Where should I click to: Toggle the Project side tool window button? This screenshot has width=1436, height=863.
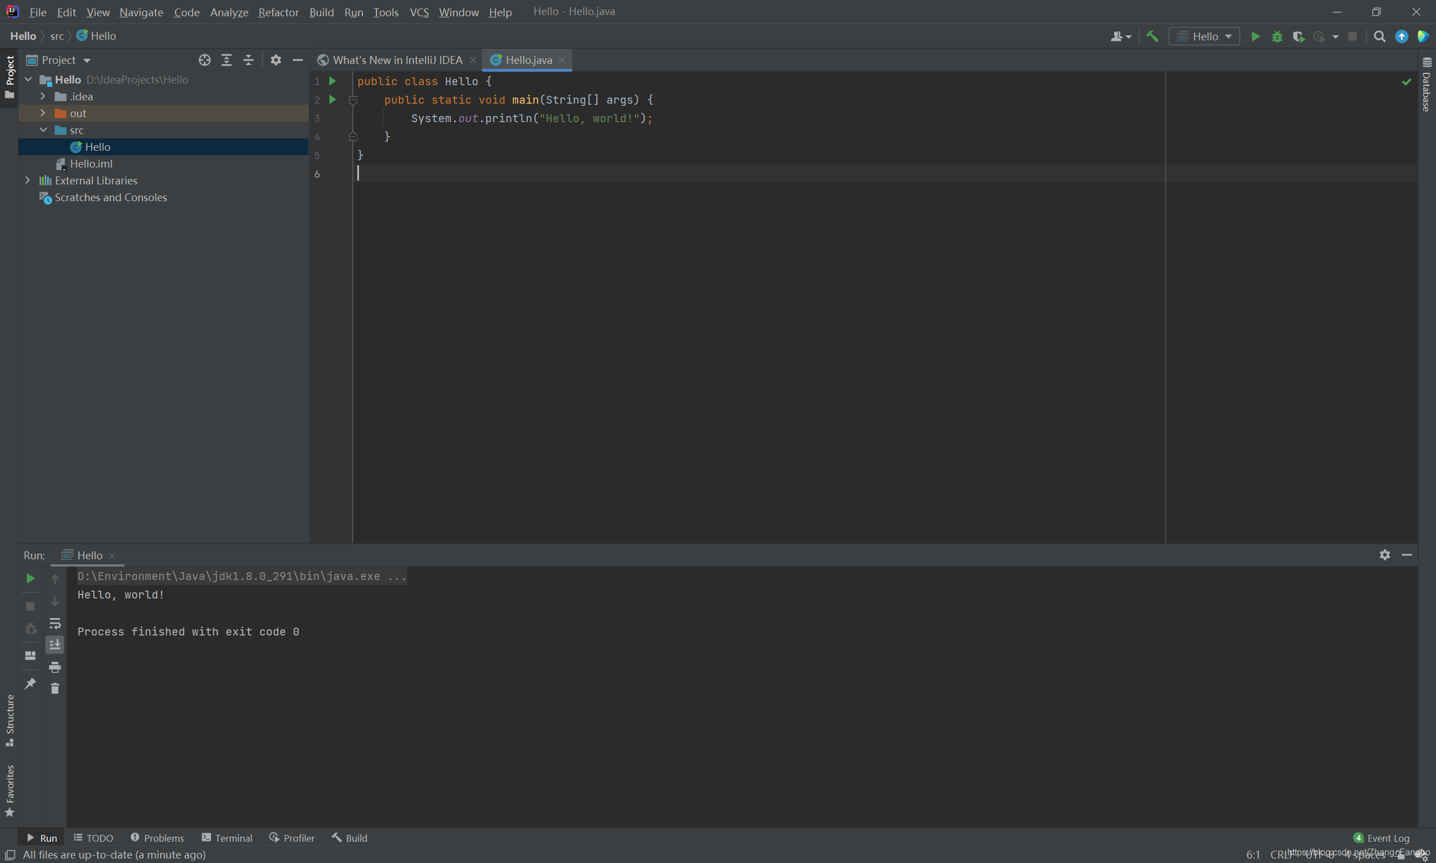tap(10, 77)
